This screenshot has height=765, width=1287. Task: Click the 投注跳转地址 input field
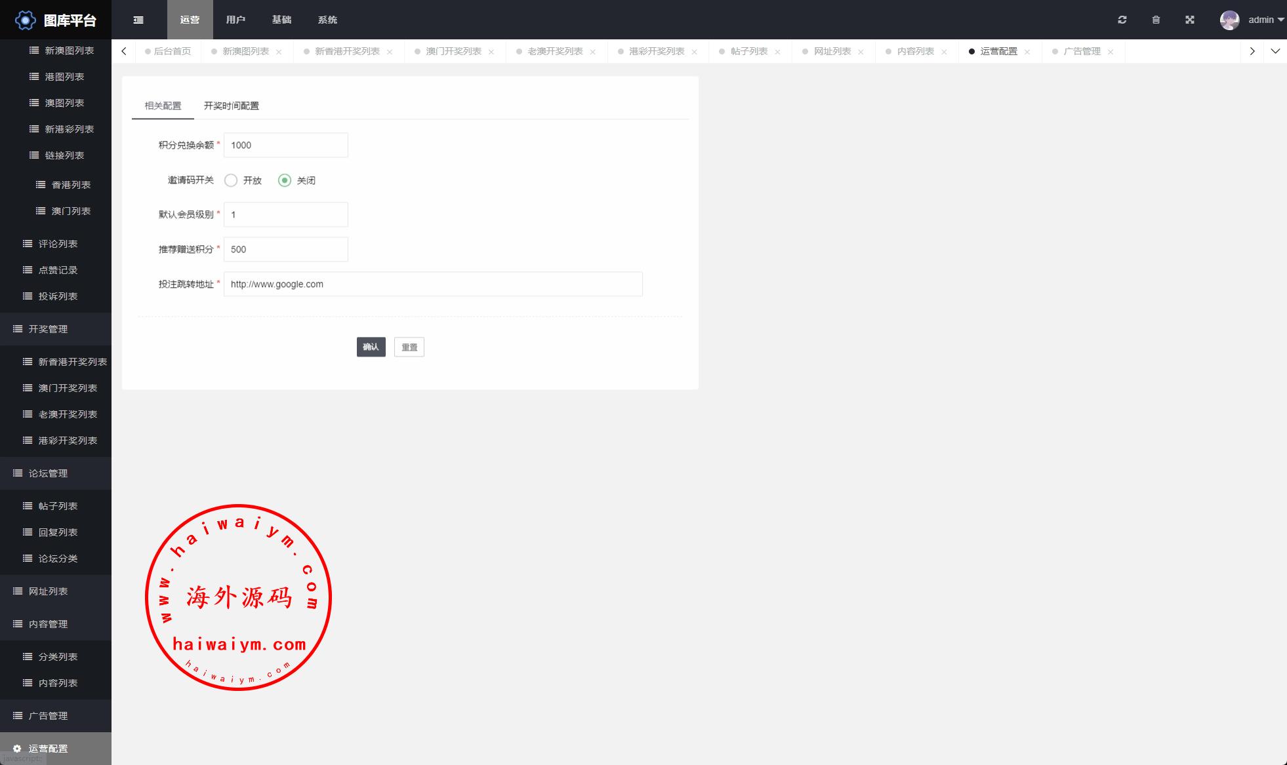[x=433, y=284]
